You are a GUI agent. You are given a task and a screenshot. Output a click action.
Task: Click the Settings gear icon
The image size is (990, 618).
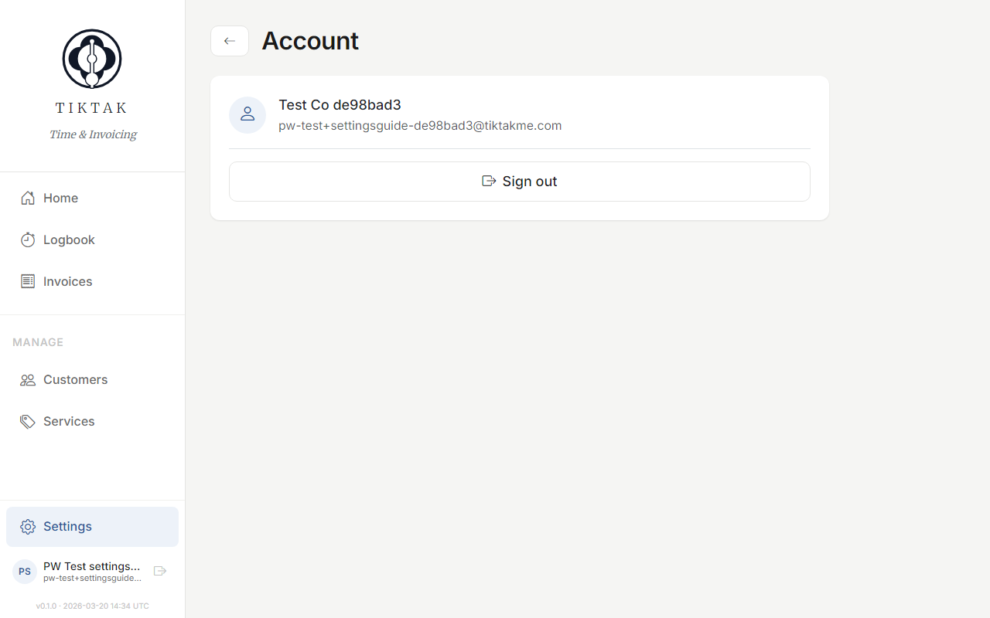click(28, 526)
